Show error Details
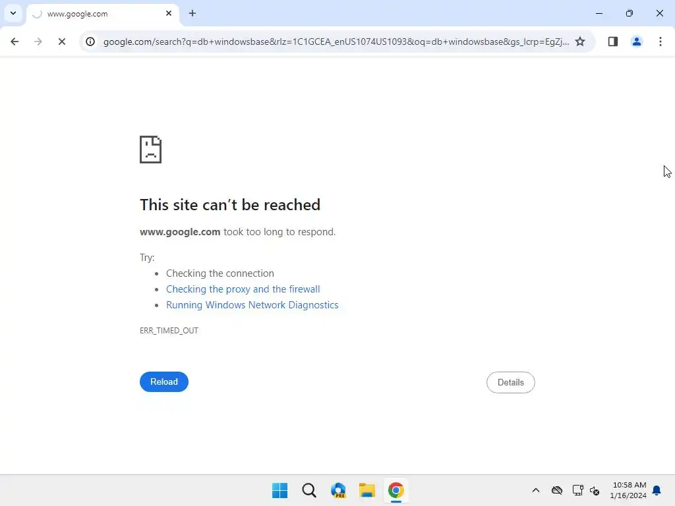This screenshot has height=506, width=675. tap(511, 383)
